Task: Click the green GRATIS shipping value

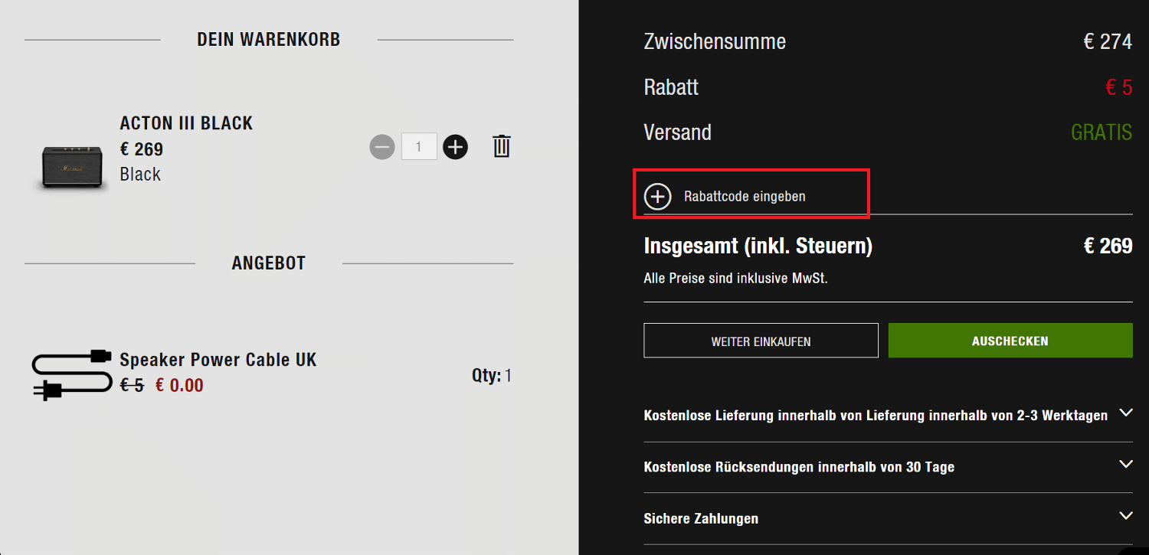Action: click(x=1102, y=132)
